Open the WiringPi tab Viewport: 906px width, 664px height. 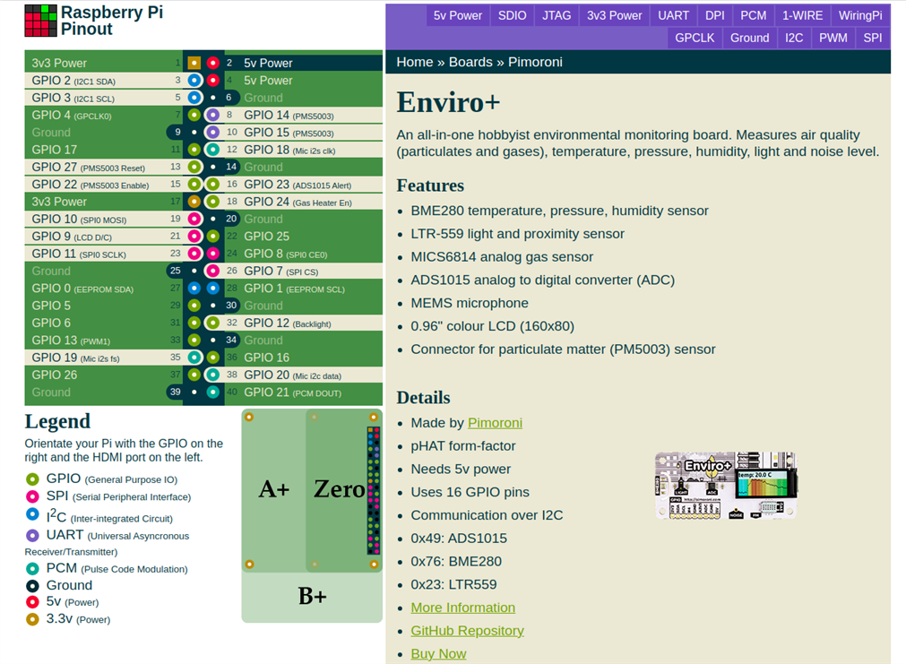pos(860,15)
